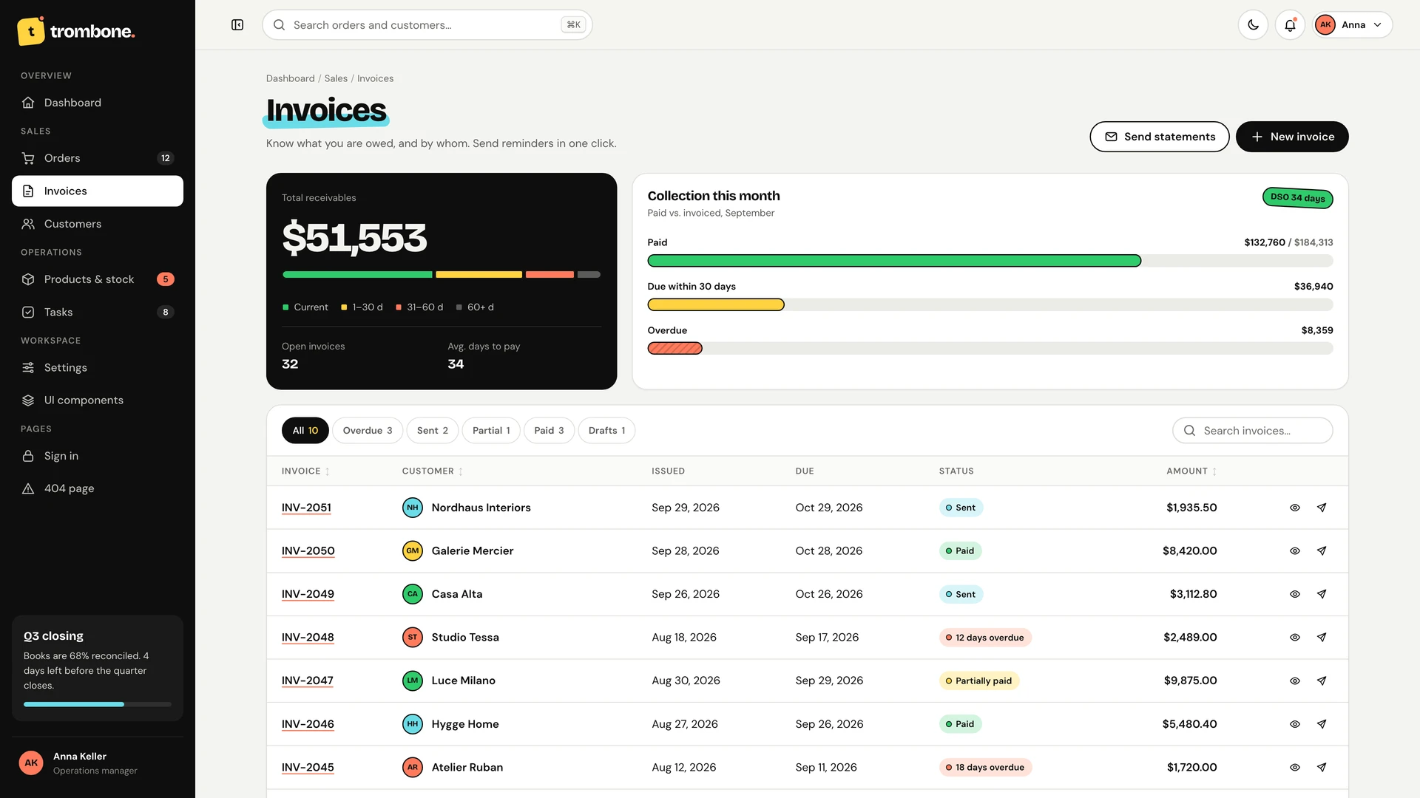1420x798 pixels.
Task: Open Orders in sidebar
Action: pos(98,158)
